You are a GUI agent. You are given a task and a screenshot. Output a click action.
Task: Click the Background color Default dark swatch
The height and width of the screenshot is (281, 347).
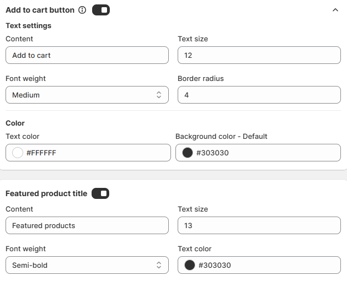pos(188,153)
